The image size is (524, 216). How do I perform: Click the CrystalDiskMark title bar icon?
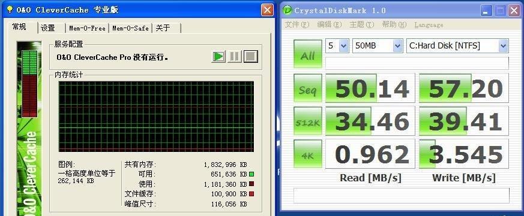287,10
